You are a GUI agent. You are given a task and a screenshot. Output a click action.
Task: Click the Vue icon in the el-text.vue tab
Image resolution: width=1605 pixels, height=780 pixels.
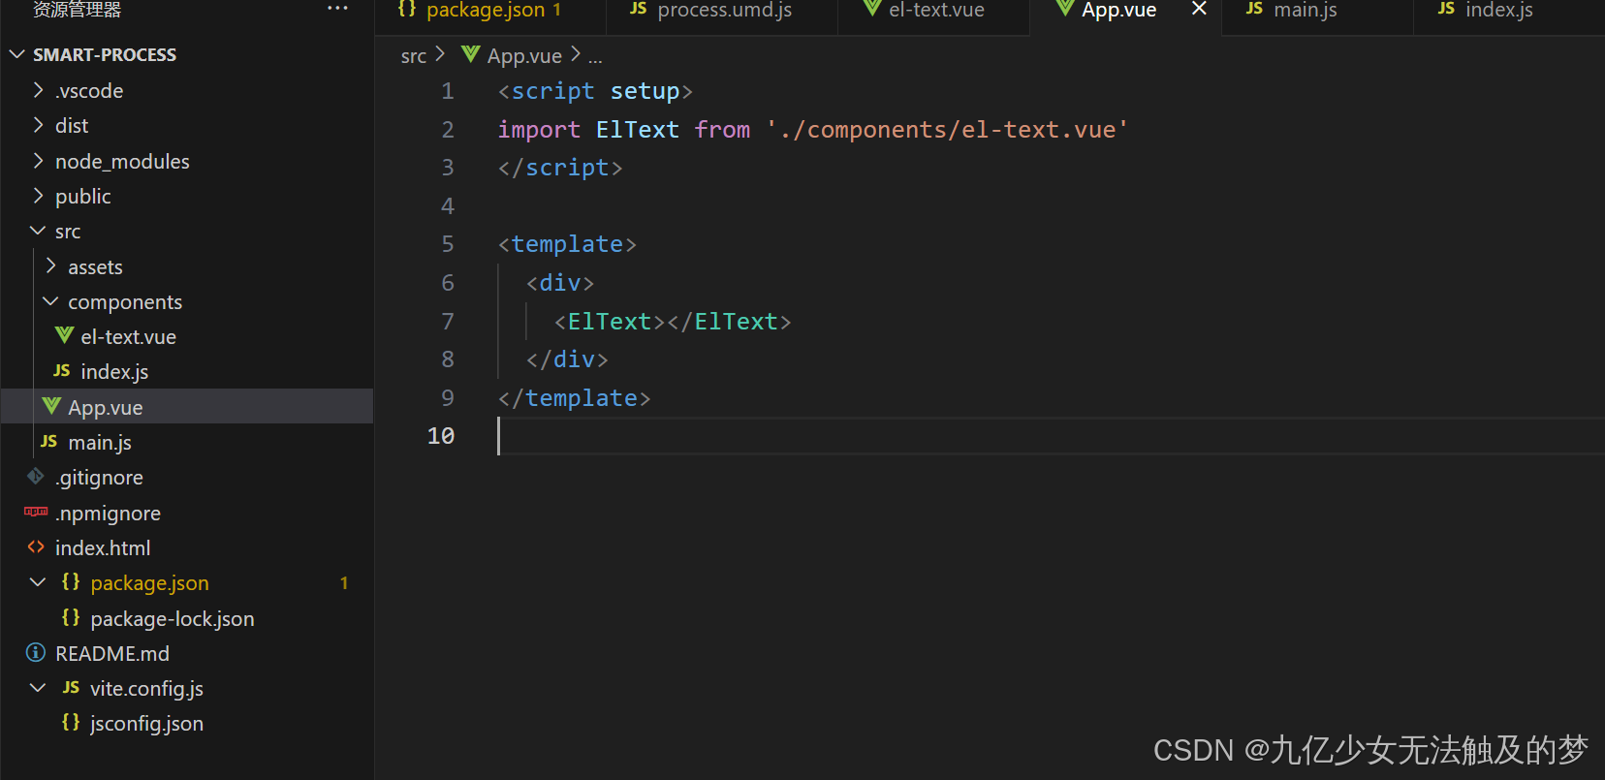[872, 9]
